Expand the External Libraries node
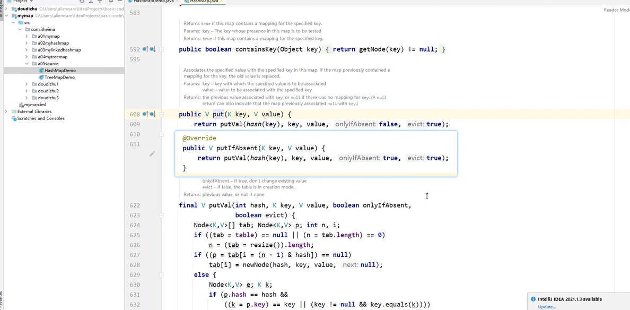Screen dimensions: 630x310 point(5,111)
